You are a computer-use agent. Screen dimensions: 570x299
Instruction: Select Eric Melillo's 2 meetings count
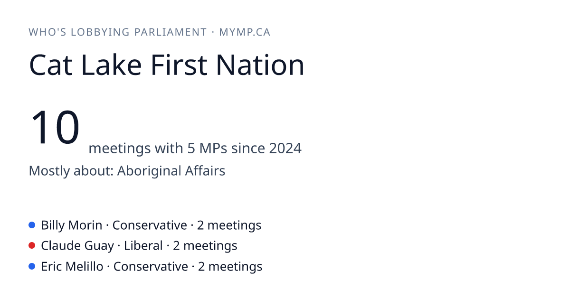point(230,267)
